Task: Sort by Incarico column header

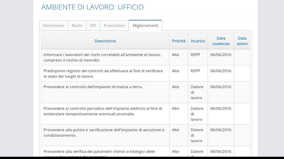Action: tap(198, 41)
